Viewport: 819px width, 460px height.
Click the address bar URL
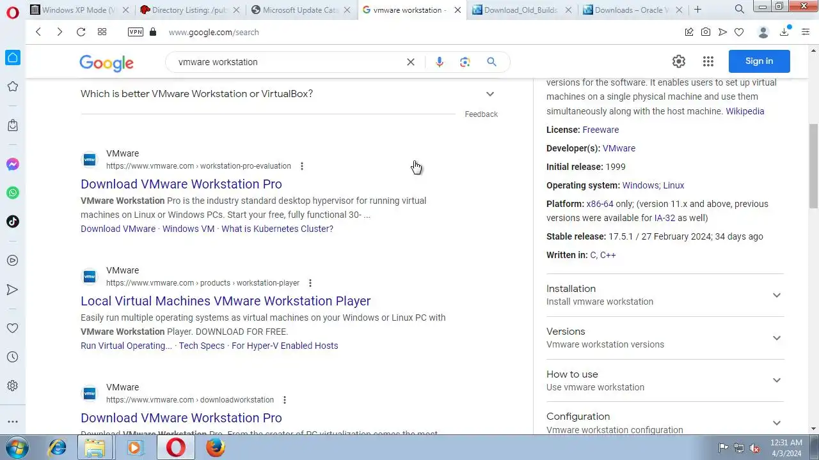pyautogui.click(x=214, y=32)
